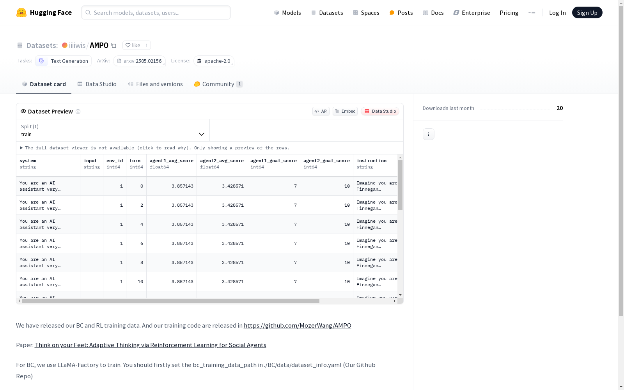Open Docs in top navigation
This screenshot has width=624, height=390.
click(433, 12)
